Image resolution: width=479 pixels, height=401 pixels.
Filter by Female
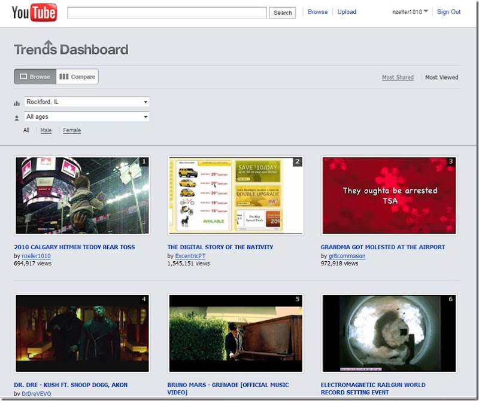coord(72,130)
